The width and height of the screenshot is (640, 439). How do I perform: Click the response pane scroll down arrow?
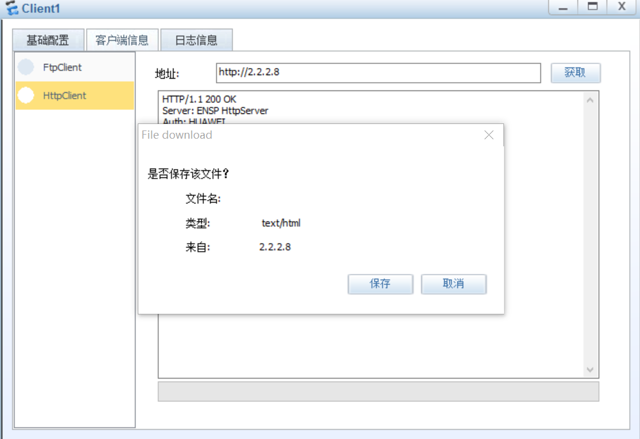tap(590, 370)
